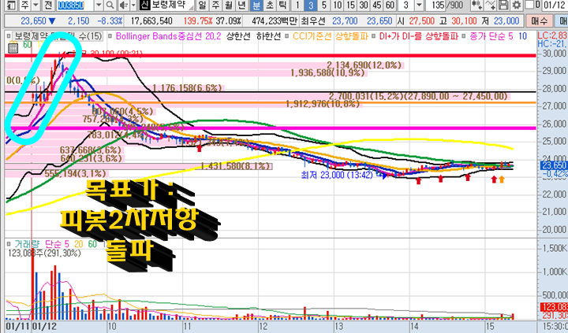Screen dimensions: 568x333
Task: Click the small grid icon below 보령제약 legend
Action: click(13, 49)
